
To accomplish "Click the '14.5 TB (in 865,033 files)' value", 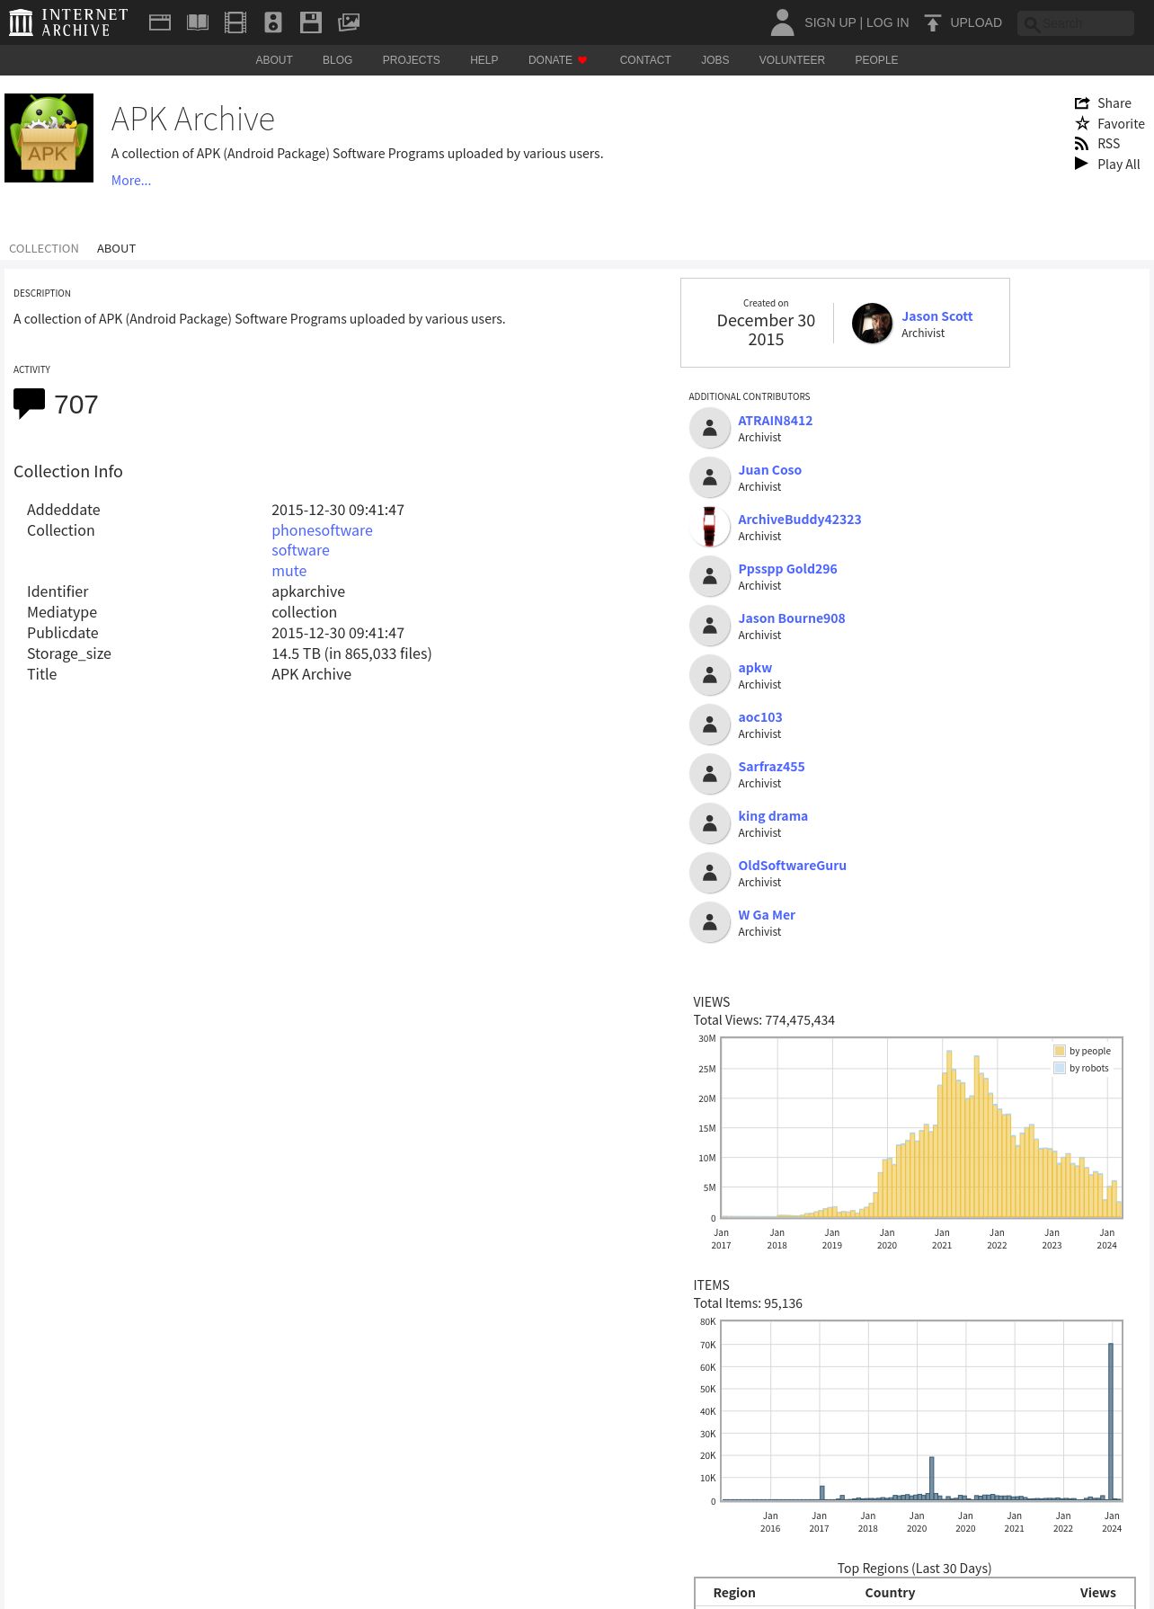I will (x=351, y=653).
